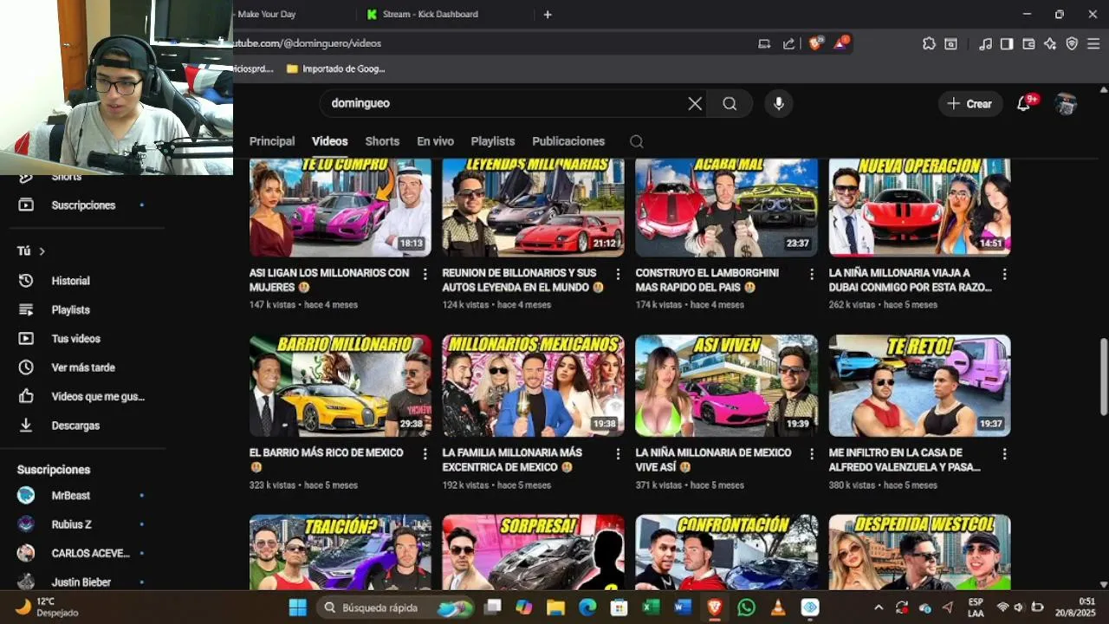Play the TE RETO! thumbnail video
Image resolution: width=1109 pixels, height=624 pixels.
pyautogui.click(x=919, y=386)
